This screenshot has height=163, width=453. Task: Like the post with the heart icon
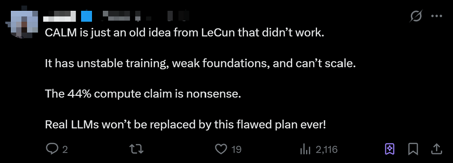[x=221, y=149]
